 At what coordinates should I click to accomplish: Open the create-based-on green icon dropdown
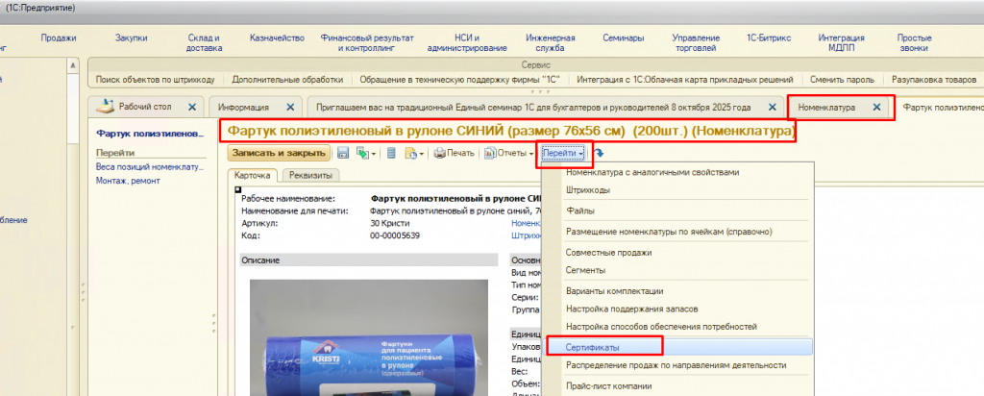(x=366, y=153)
